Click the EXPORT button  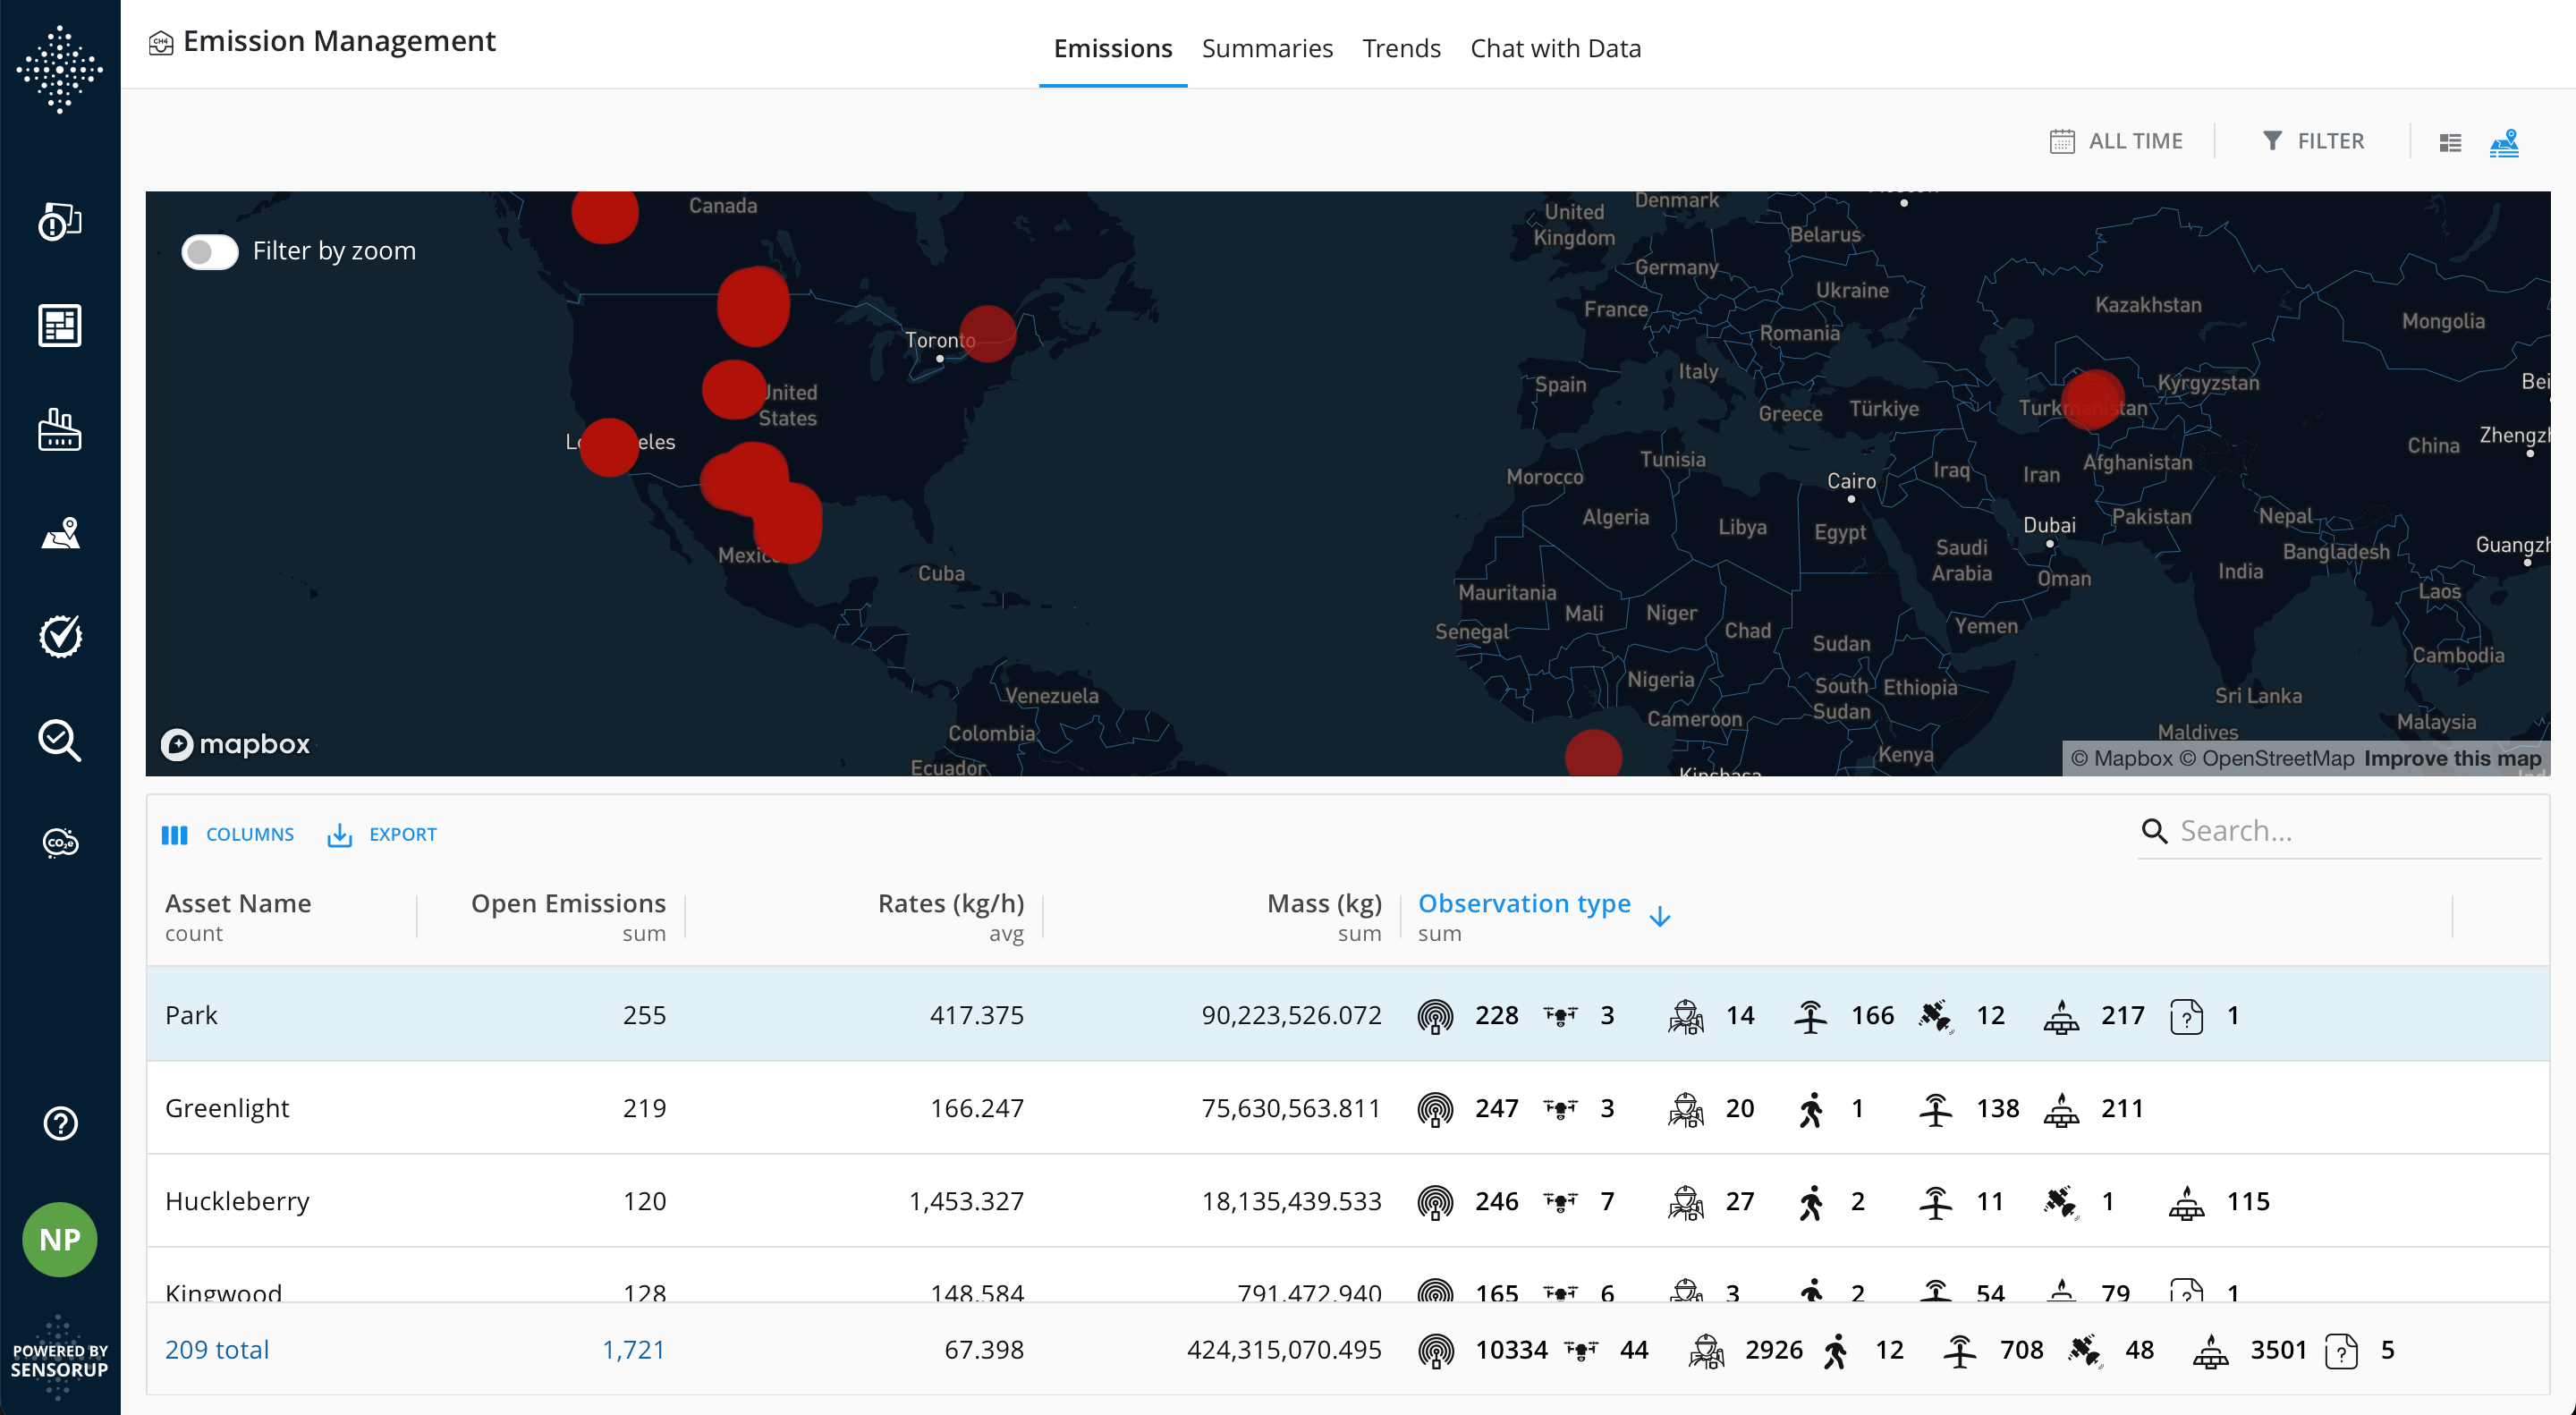click(382, 834)
